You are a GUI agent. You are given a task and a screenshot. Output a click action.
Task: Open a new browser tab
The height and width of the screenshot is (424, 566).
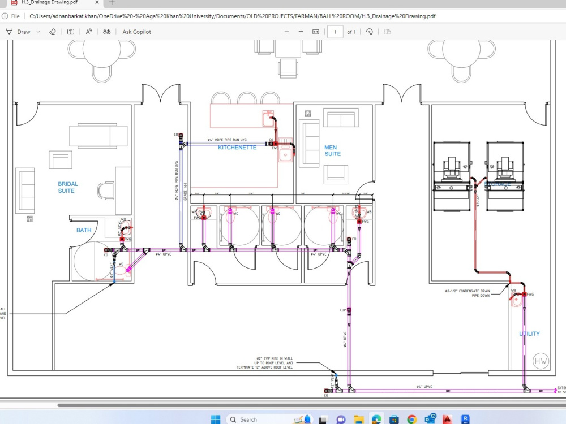[112, 2]
